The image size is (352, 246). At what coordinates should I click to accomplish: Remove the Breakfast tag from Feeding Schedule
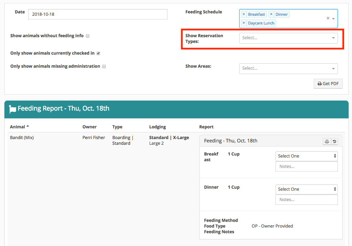pos(244,14)
